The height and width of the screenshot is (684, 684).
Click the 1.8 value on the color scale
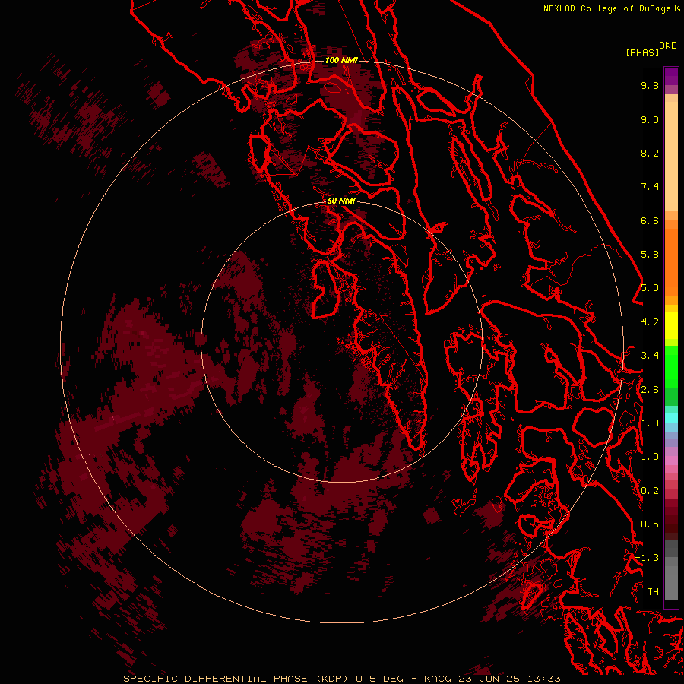[x=650, y=423]
